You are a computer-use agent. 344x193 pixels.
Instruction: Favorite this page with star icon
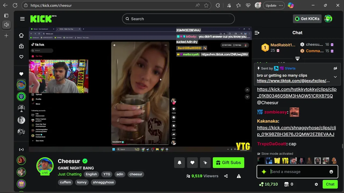click(206, 5)
